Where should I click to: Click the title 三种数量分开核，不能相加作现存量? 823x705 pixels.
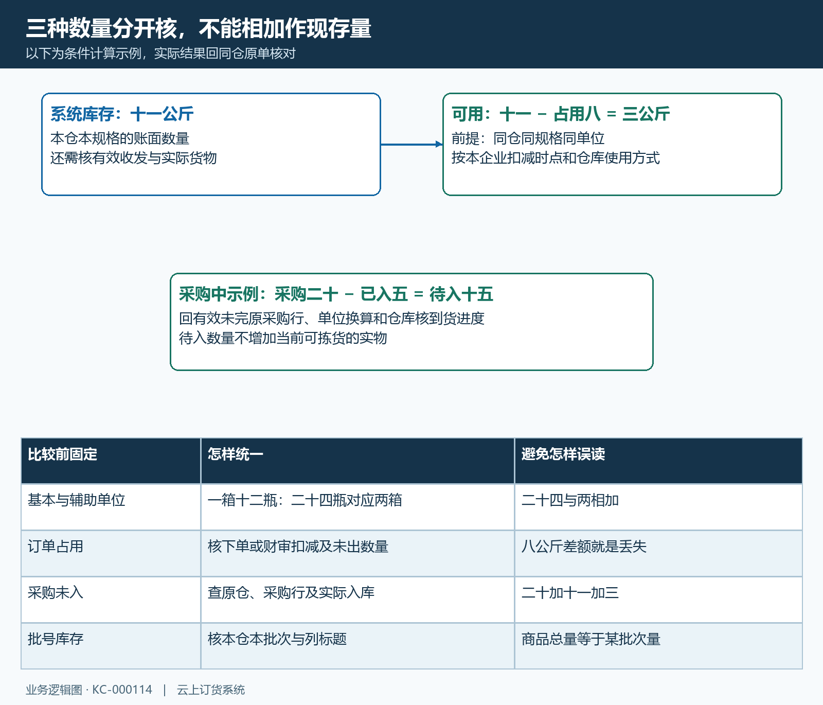[x=199, y=28]
